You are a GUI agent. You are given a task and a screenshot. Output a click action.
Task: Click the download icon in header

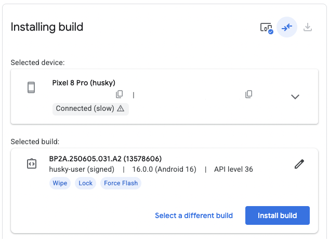(308, 27)
